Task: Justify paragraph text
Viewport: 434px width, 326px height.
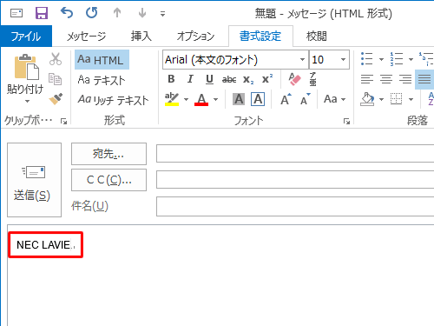Action: point(424,79)
